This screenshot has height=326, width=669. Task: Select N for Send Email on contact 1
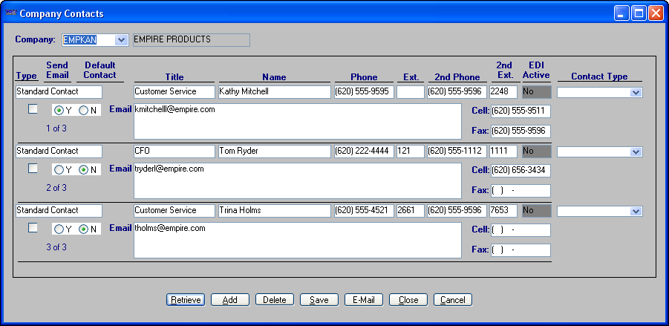[x=83, y=111]
